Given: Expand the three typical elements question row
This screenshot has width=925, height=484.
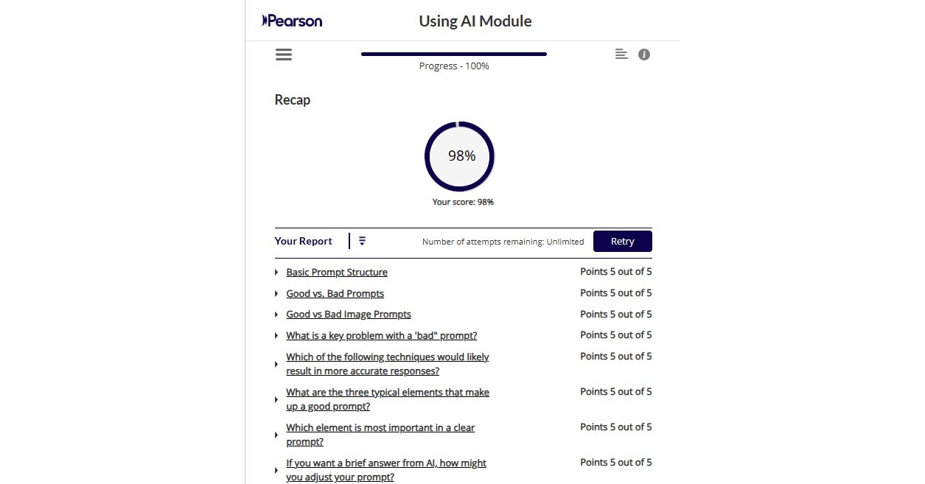Looking at the screenshot, I should pyautogui.click(x=277, y=399).
